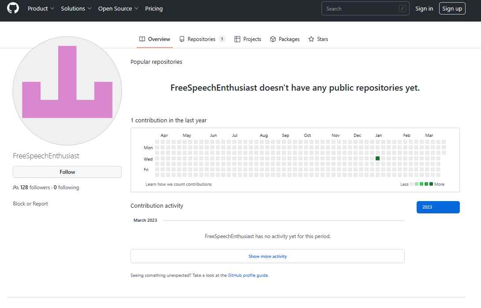The image size is (481, 308).
Task: Open the GitHub profile guide link
Action: [x=247, y=275]
